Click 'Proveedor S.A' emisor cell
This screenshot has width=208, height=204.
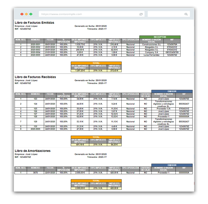164,109
